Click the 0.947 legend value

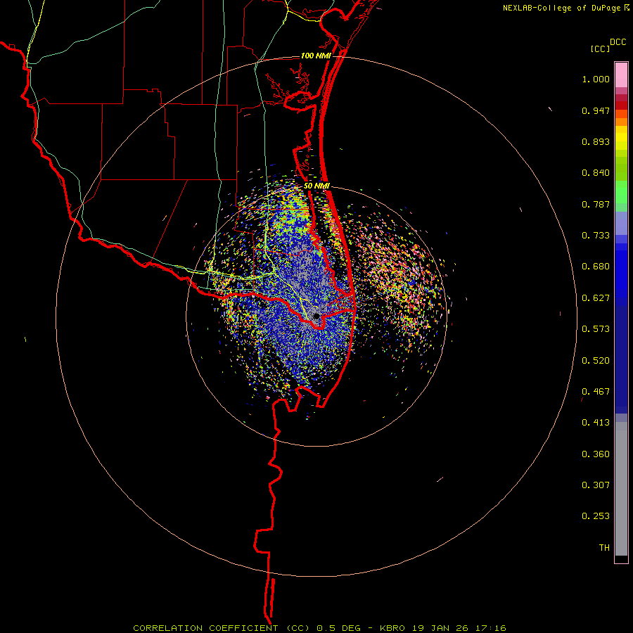(596, 110)
